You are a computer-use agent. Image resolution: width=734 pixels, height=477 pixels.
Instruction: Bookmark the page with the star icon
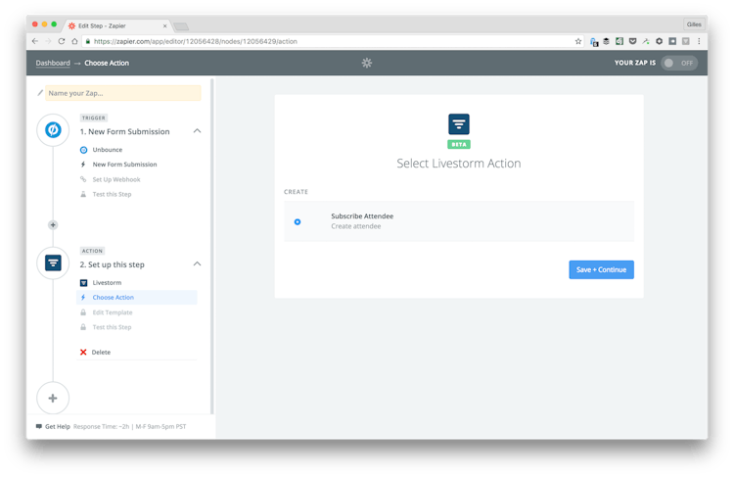coord(578,41)
